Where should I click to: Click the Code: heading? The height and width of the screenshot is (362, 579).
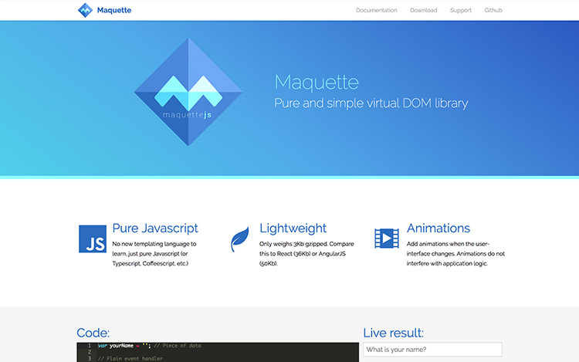pyautogui.click(x=93, y=333)
